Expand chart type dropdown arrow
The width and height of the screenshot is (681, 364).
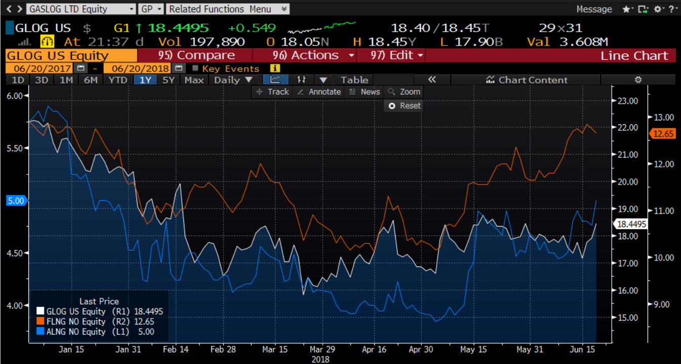point(324,80)
